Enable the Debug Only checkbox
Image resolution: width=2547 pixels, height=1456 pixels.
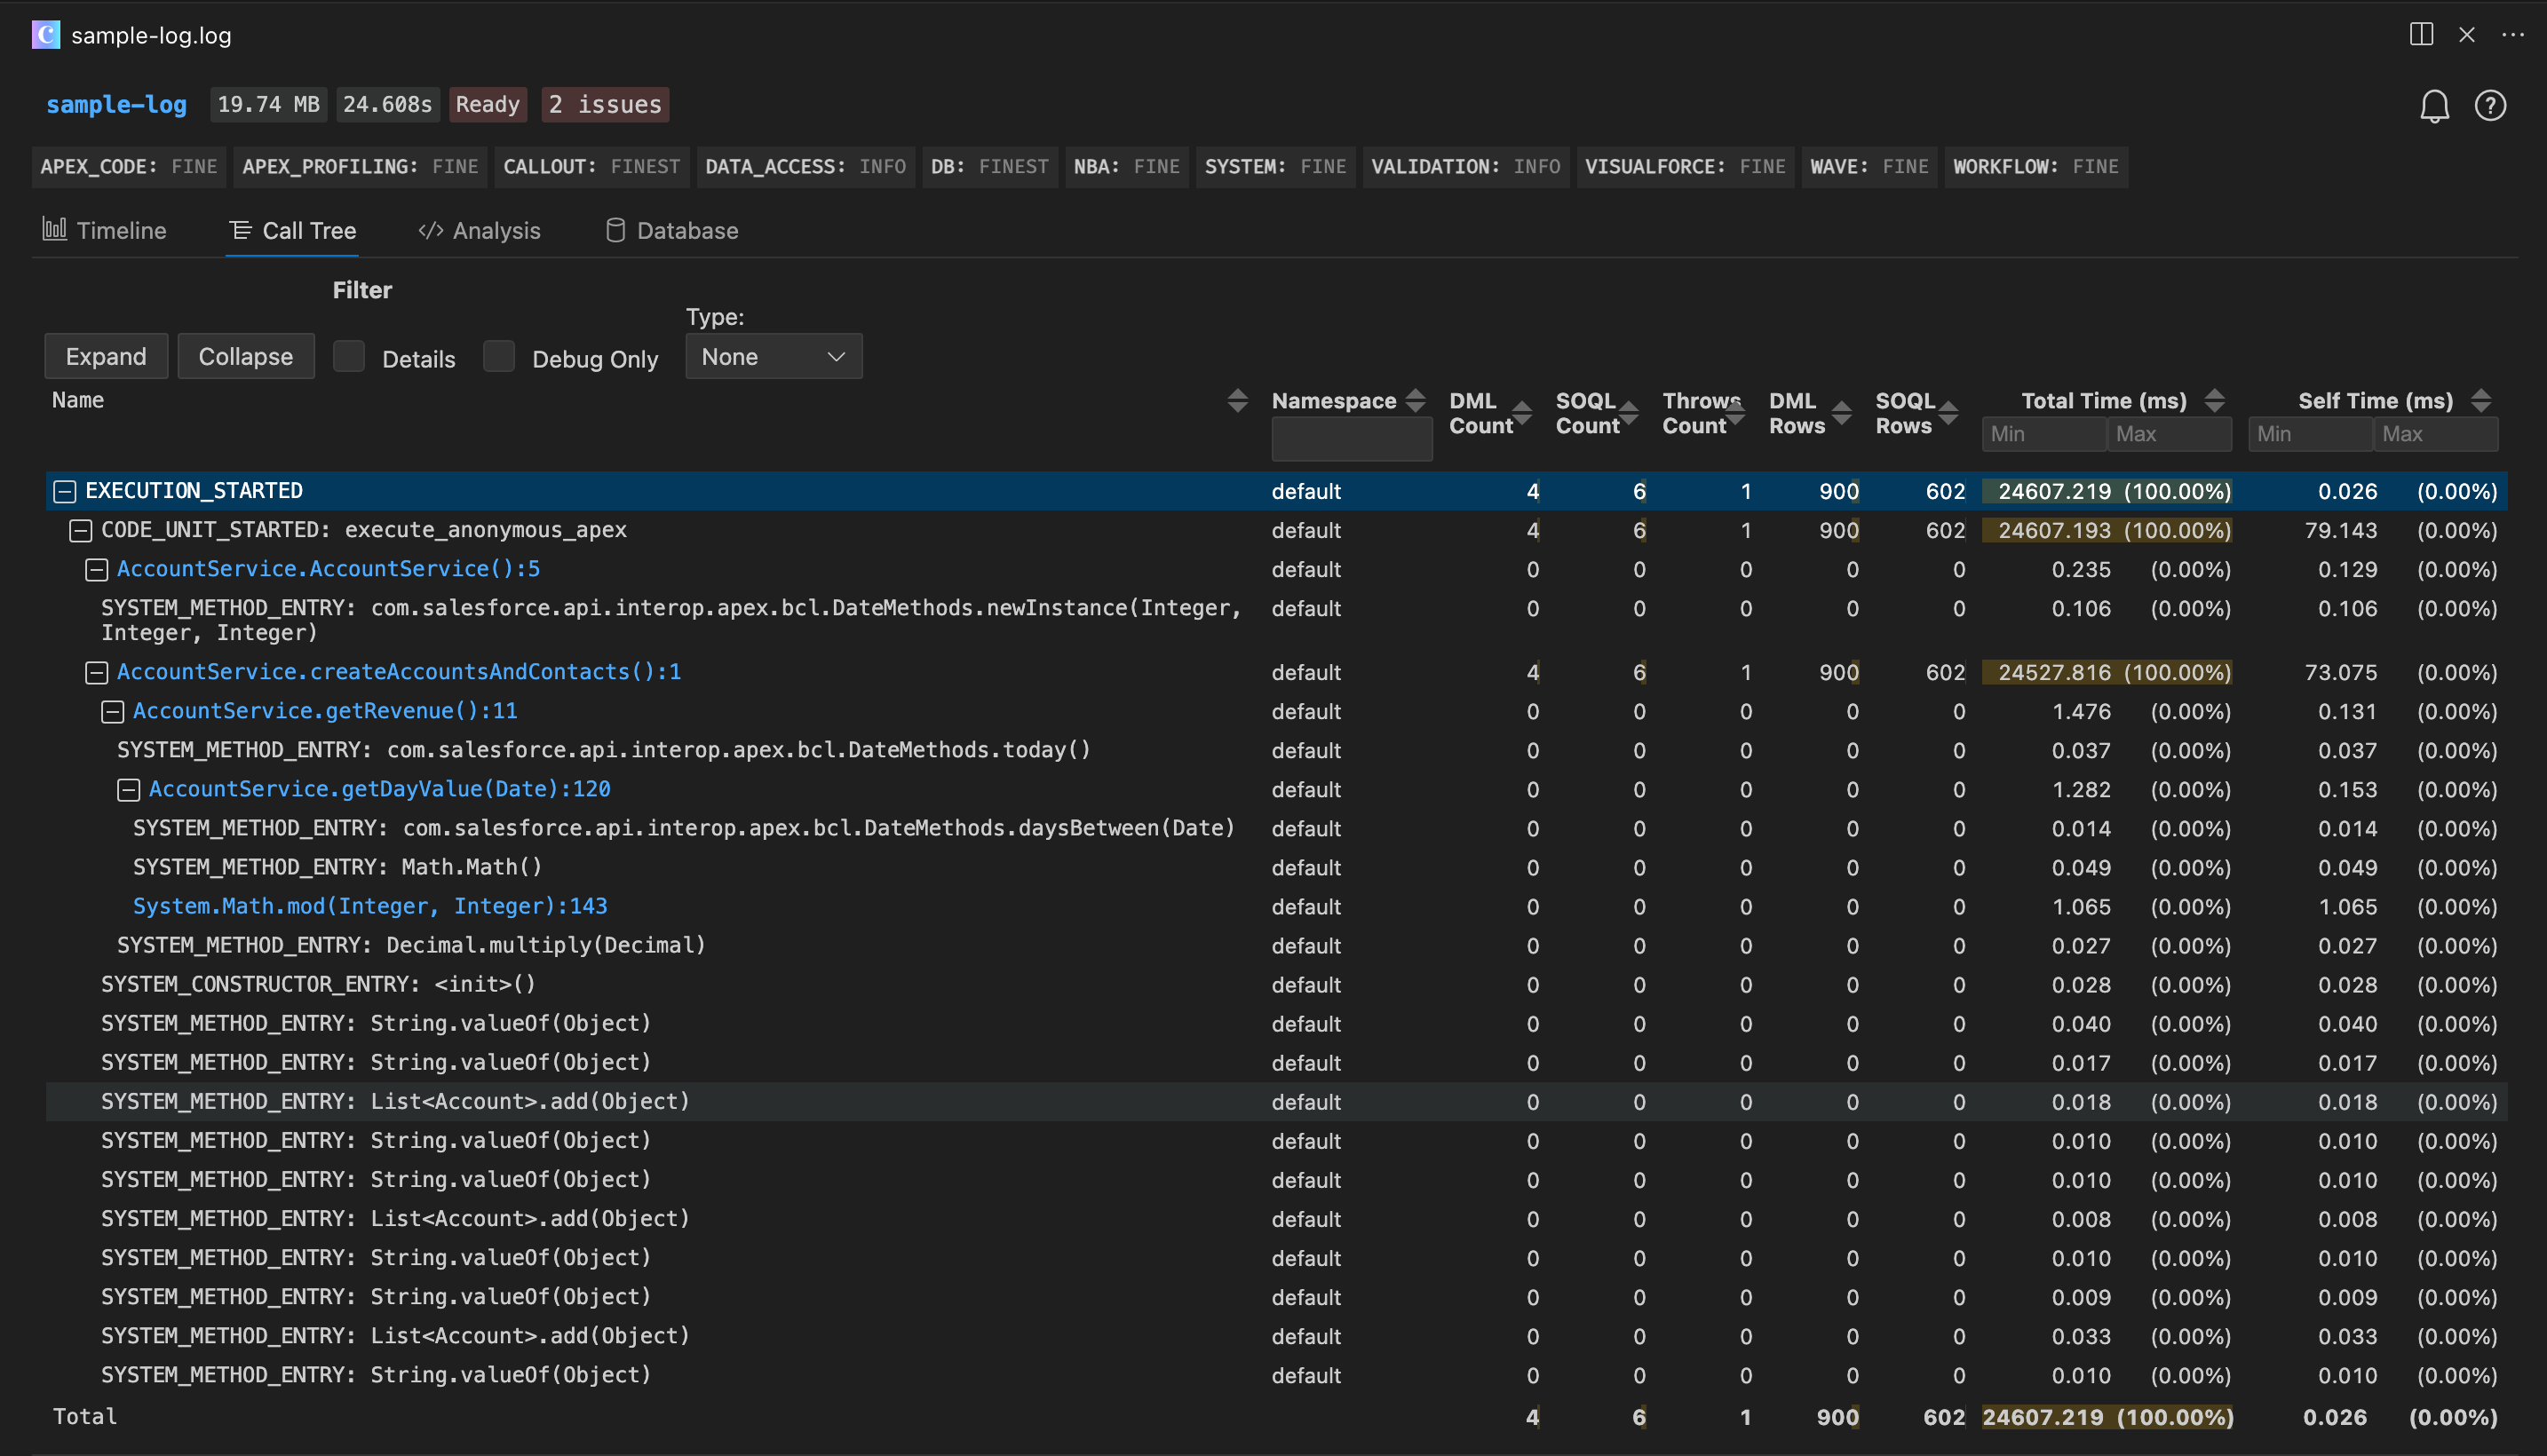click(x=498, y=356)
